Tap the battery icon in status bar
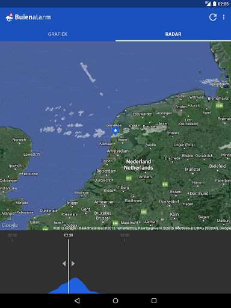The width and height of the screenshot is (231, 308). (214, 4)
